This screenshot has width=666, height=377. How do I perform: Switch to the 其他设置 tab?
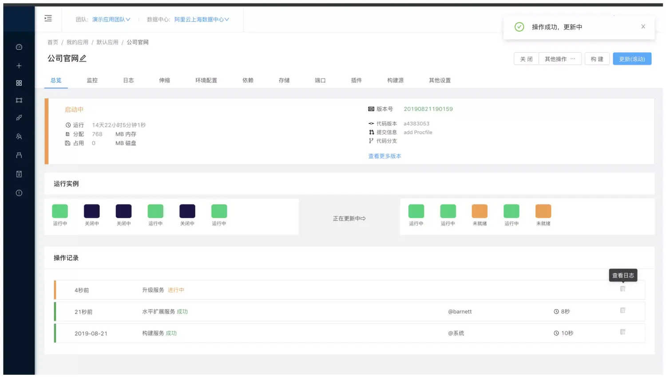440,80
